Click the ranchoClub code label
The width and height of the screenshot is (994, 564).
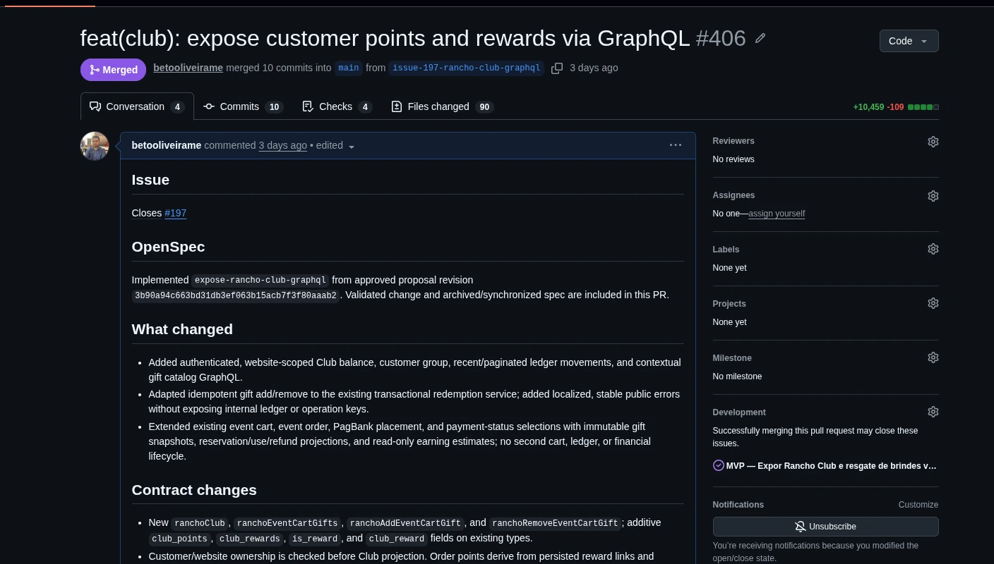click(200, 523)
